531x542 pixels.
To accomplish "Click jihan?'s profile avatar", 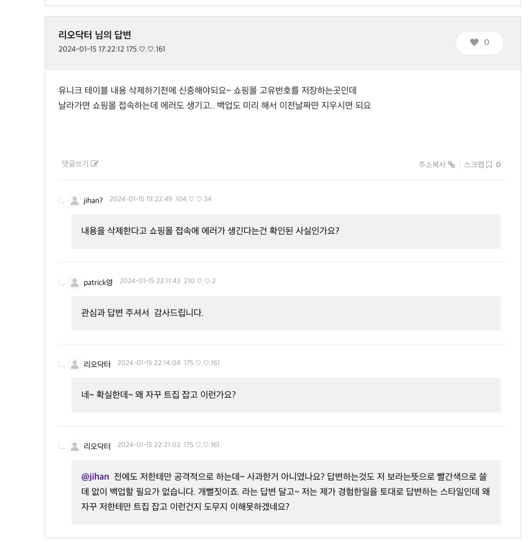I will coord(75,200).
